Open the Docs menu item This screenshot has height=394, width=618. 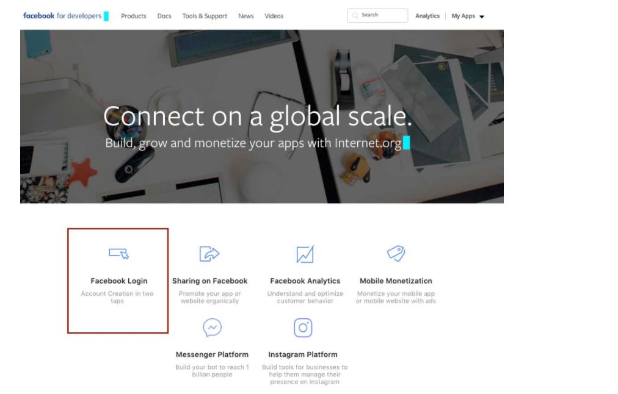(x=164, y=16)
